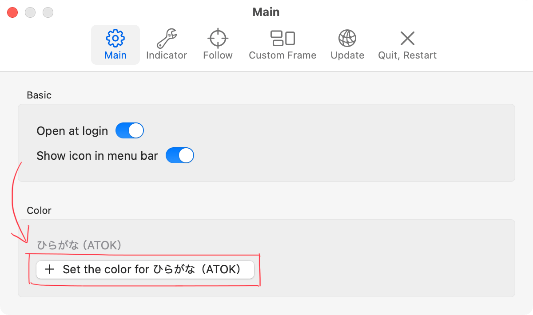The height and width of the screenshot is (315, 533).
Task: Click the plus icon for color setting
Action: point(50,269)
